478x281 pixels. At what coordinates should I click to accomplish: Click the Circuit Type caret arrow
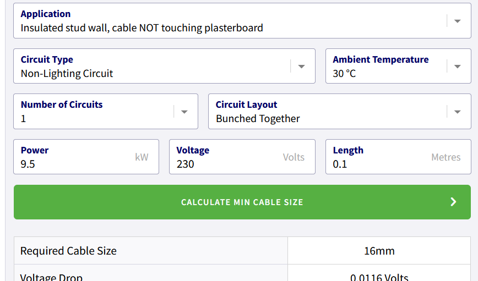click(301, 67)
